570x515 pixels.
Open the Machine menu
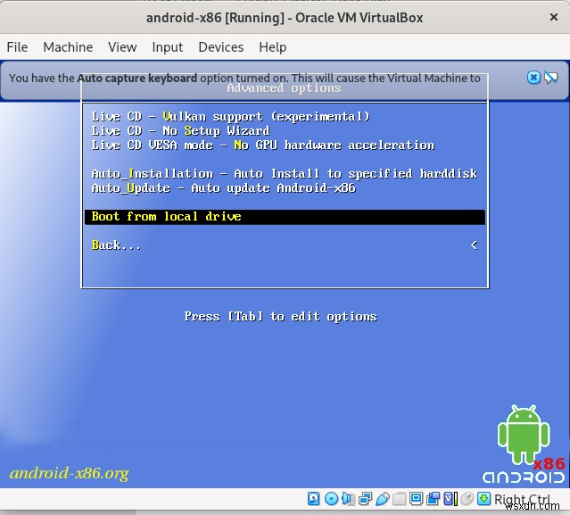click(x=68, y=47)
